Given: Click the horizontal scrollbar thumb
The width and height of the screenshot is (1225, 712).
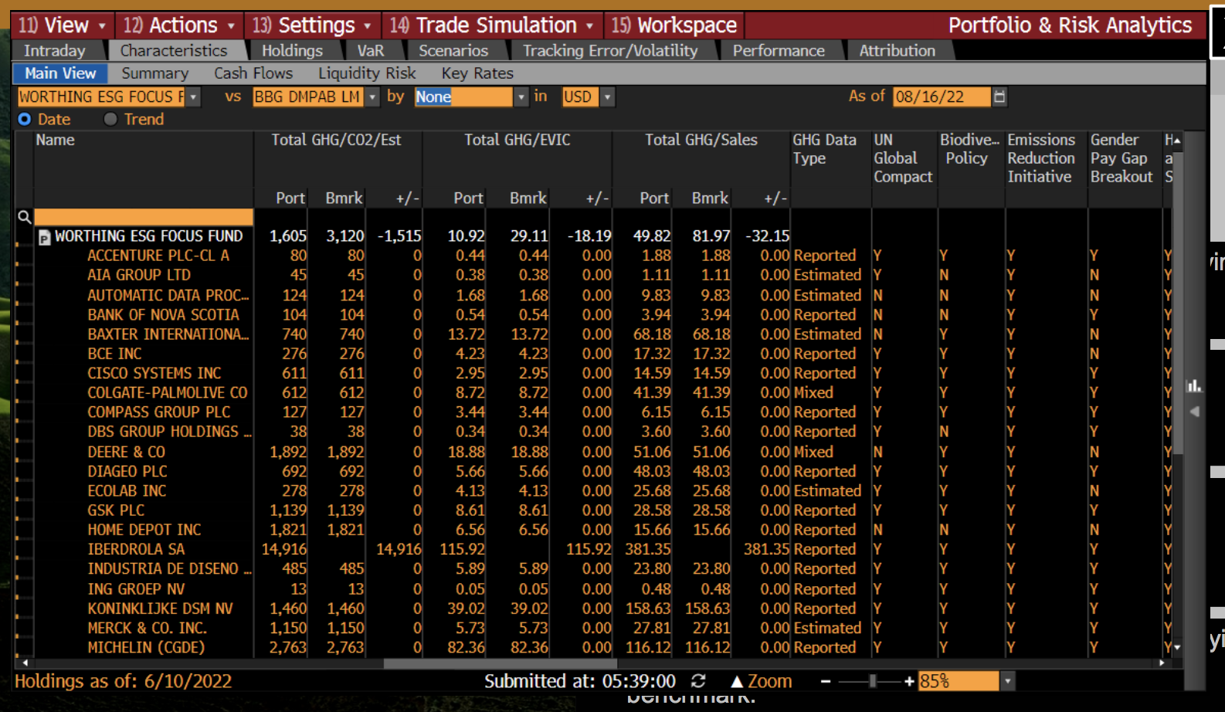Looking at the screenshot, I should click(500, 663).
